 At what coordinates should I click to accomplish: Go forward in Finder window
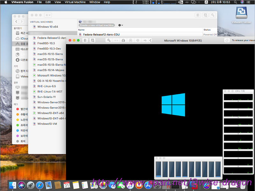[22, 21]
